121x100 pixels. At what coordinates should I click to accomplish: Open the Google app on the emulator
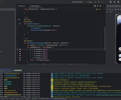(120, 59)
